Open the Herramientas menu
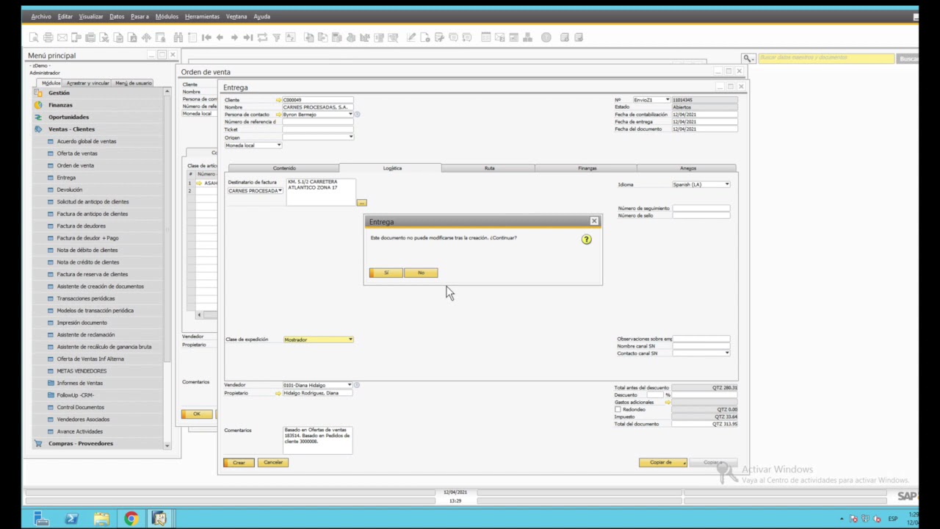Image resolution: width=940 pixels, height=529 pixels. click(x=202, y=16)
